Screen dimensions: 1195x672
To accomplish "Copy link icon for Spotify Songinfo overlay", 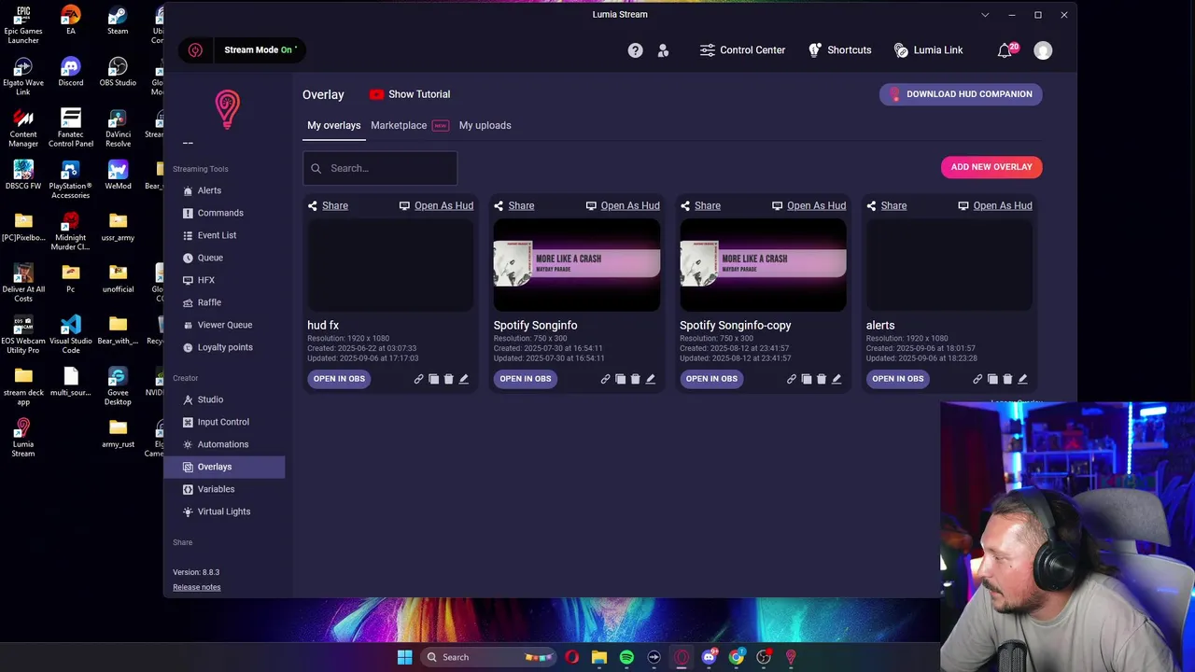I will pyautogui.click(x=605, y=379).
